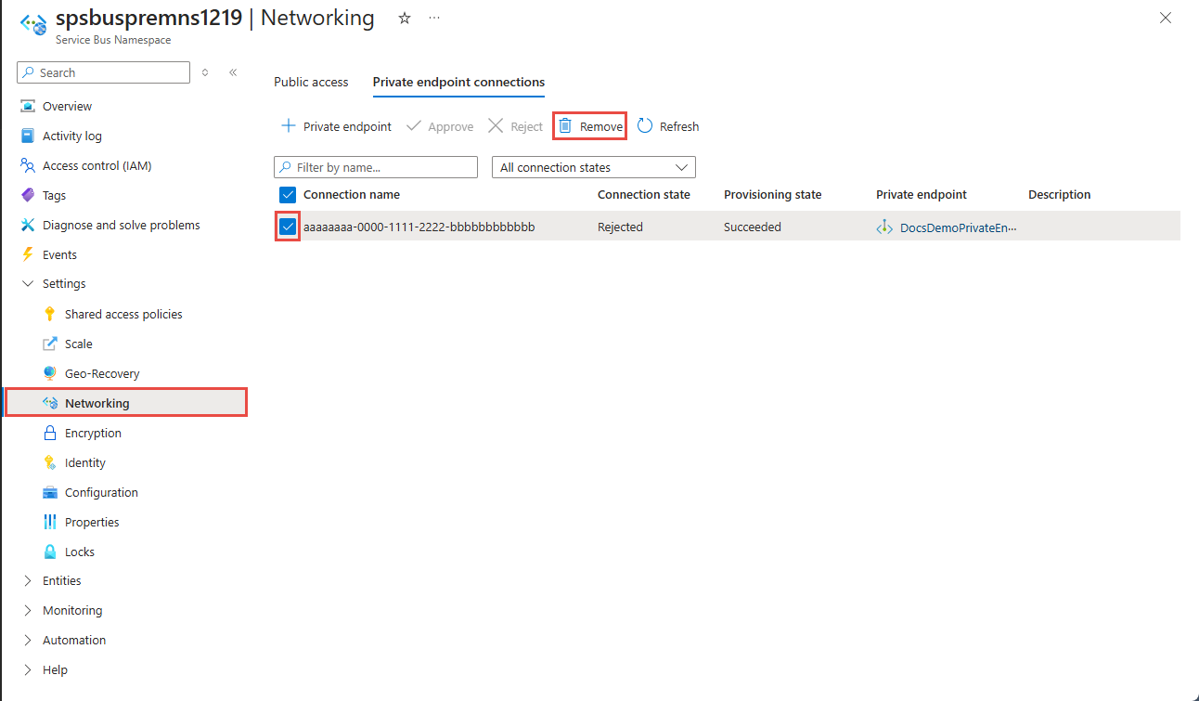1199x701 pixels.
Task: Click the Shared access policies key icon
Action: [x=50, y=314]
